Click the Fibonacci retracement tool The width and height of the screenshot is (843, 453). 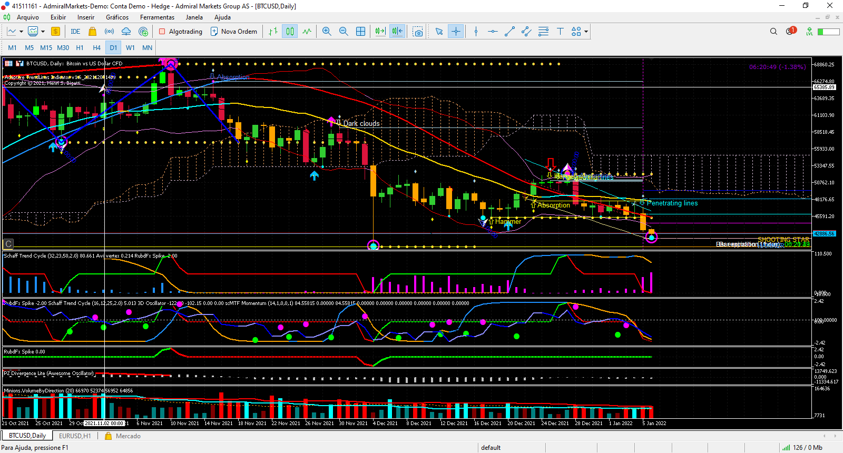tap(543, 32)
